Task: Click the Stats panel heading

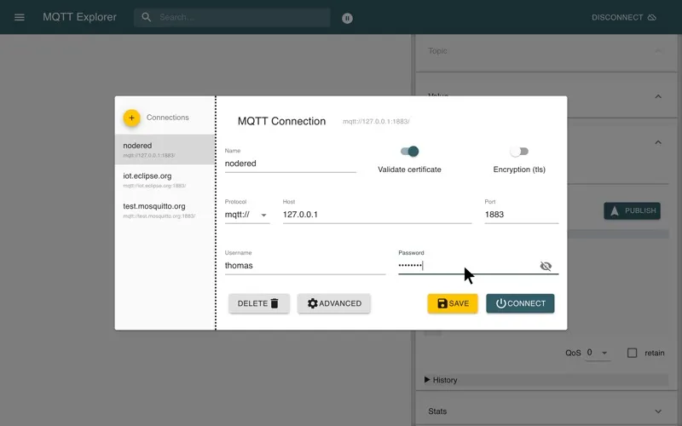Action: (437, 412)
